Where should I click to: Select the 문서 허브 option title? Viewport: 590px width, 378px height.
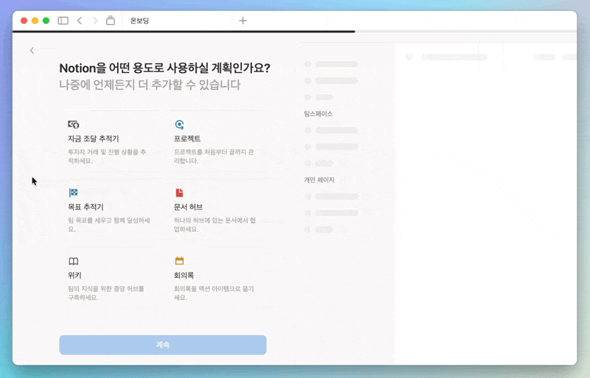[x=188, y=207]
